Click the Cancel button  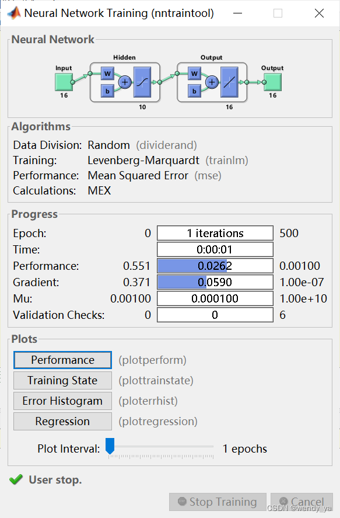pos(302,502)
